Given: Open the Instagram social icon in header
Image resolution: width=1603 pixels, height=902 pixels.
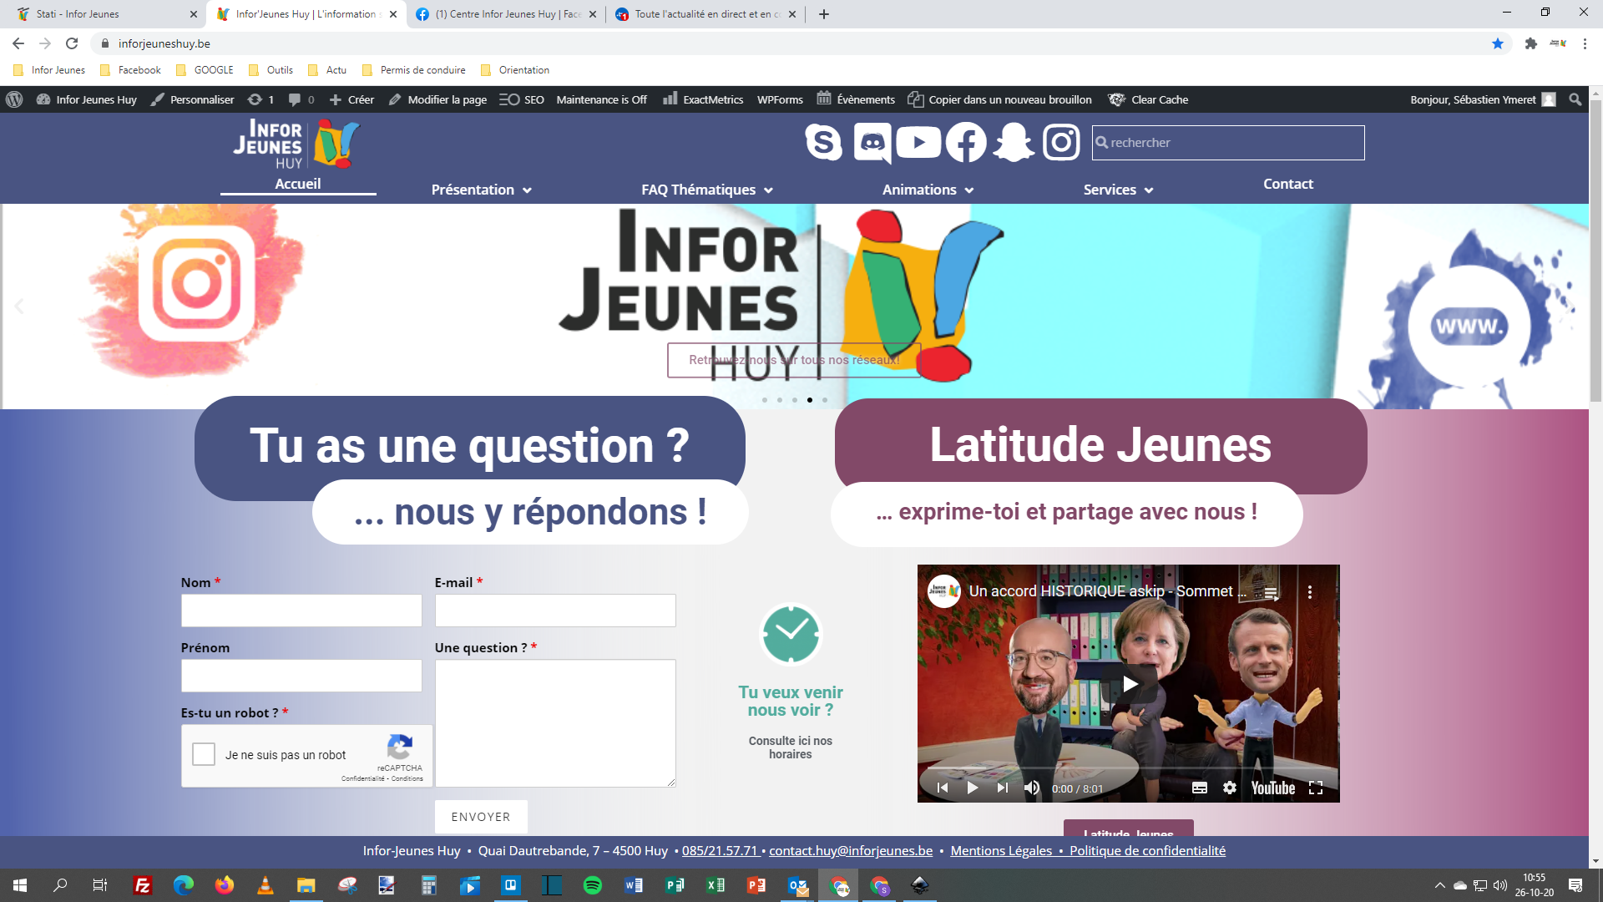Looking at the screenshot, I should (1061, 142).
